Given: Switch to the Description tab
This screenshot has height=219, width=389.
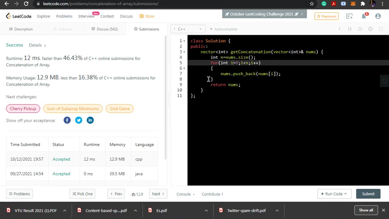Looking at the screenshot, I should tap(21, 29).
